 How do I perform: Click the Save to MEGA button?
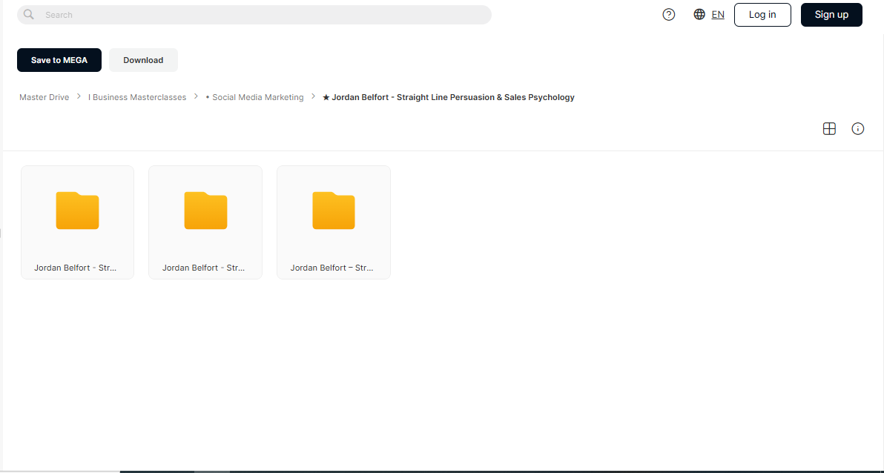[x=59, y=60]
